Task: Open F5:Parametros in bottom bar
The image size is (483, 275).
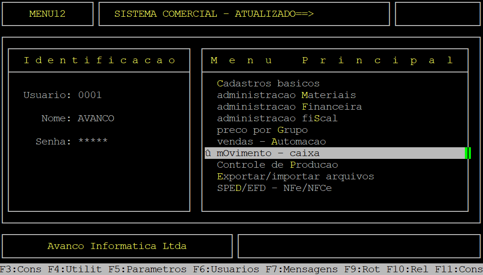Action: [x=148, y=269]
